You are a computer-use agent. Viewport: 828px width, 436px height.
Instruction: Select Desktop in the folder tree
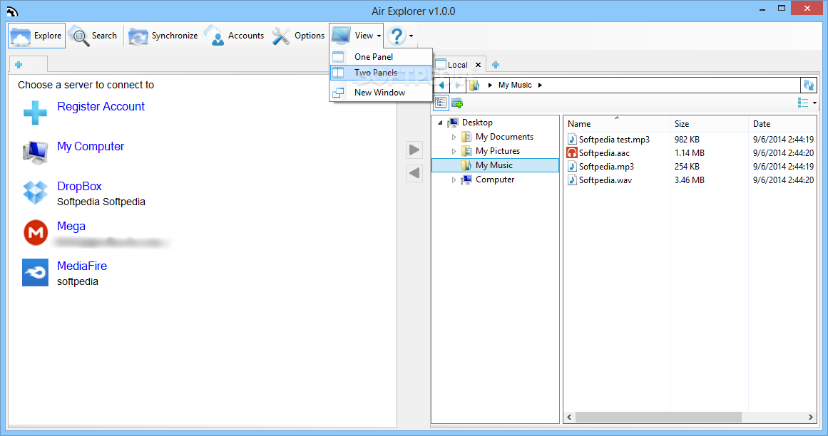coord(477,123)
